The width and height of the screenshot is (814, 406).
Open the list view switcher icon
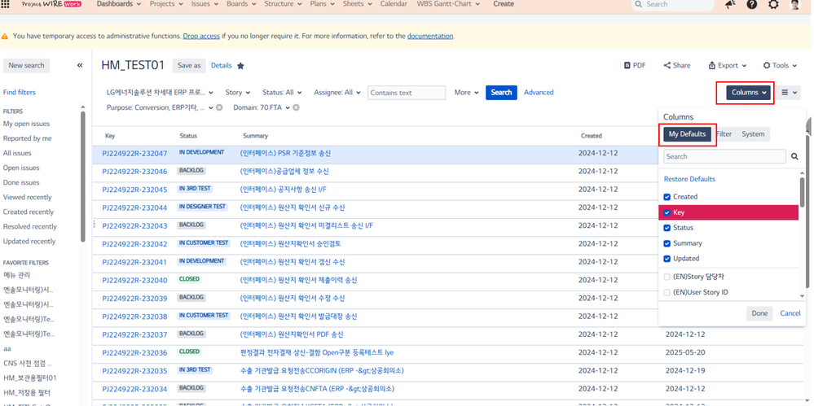[789, 92]
